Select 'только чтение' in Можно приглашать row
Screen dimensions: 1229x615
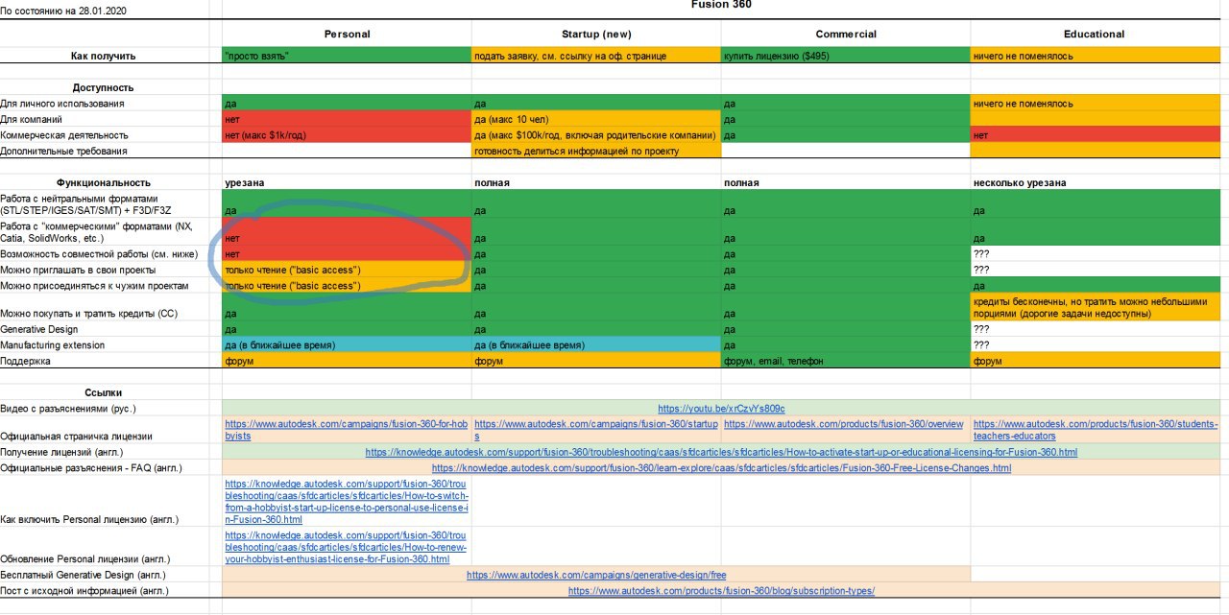coord(347,270)
